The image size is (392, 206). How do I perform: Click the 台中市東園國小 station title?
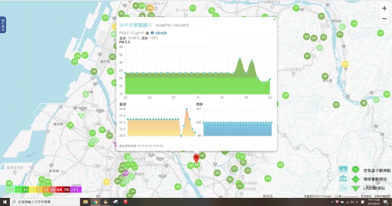135,25
